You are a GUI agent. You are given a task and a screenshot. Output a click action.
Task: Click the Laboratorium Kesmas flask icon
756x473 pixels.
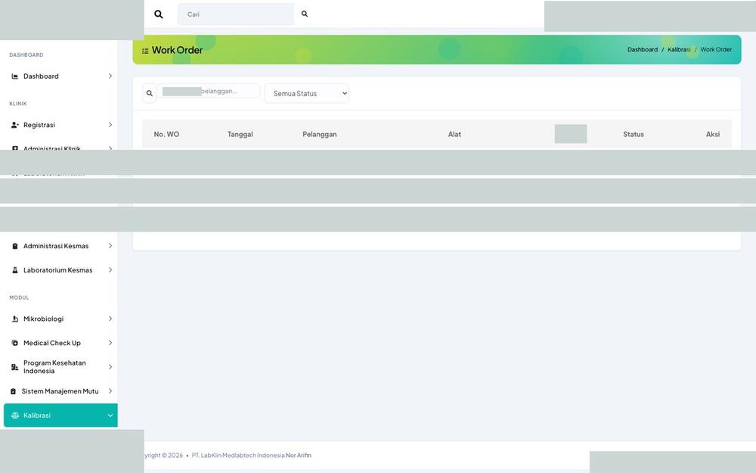tap(15, 270)
